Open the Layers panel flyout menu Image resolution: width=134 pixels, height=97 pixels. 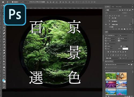132,7
